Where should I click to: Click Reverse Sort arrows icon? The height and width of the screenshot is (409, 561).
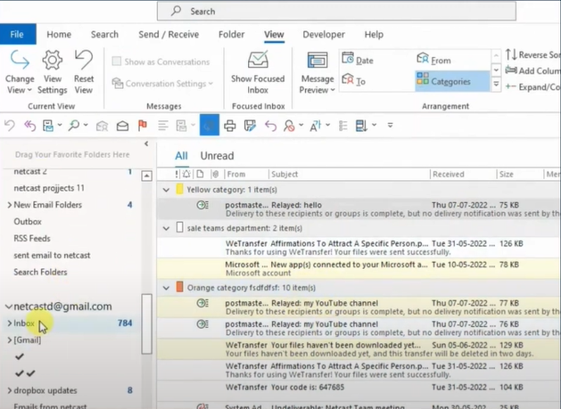pyautogui.click(x=511, y=54)
